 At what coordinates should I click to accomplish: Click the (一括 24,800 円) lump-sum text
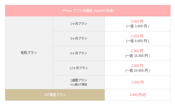(138, 70)
